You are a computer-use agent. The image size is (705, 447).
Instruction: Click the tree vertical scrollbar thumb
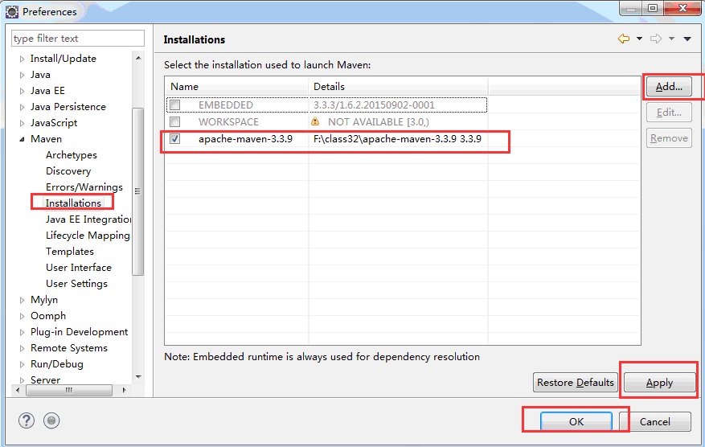137,191
